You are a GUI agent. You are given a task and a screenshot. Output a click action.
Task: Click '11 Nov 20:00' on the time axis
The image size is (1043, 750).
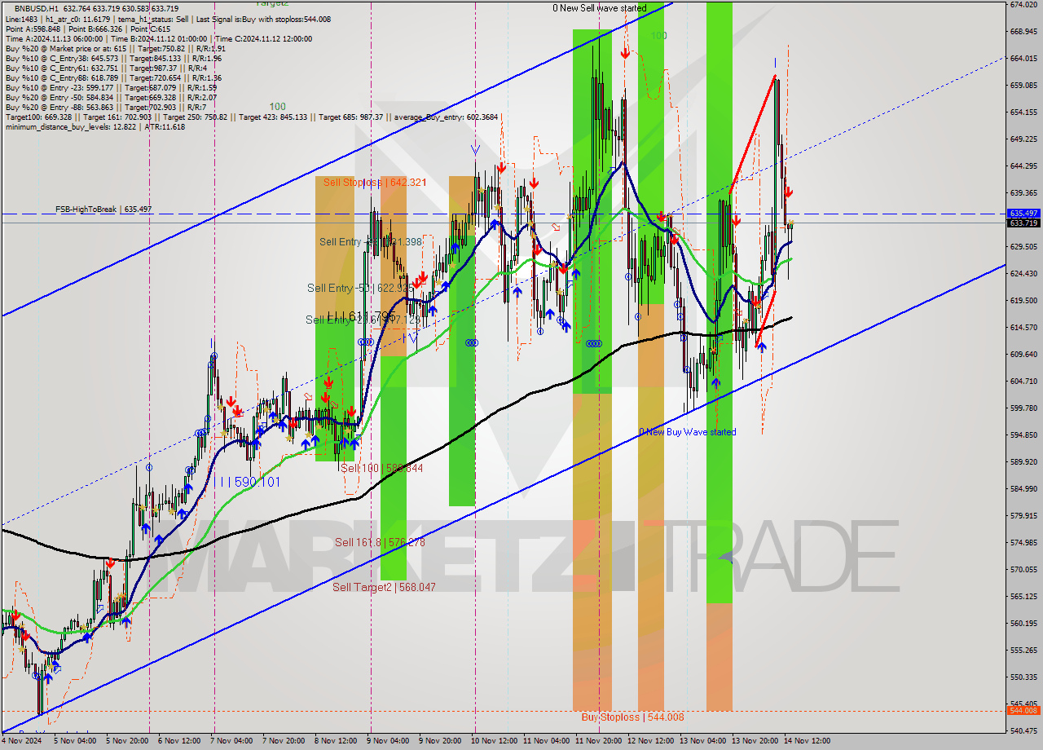coord(599,742)
